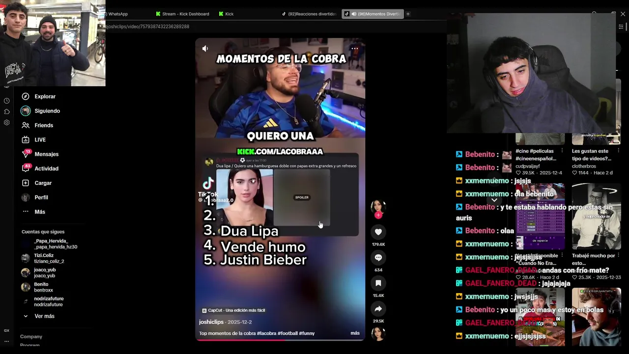
Task: Click the #football hashtag
Action: pos(287,333)
